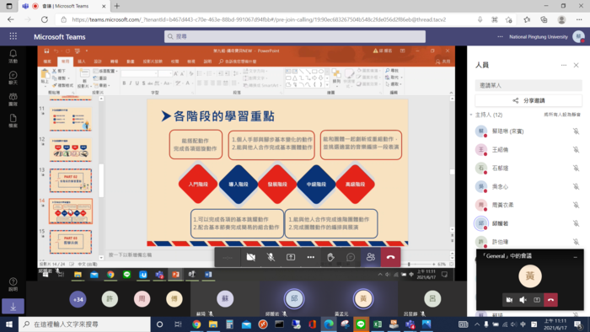Open Files in the Teams left rail
The height and width of the screenshot is (332, 590).
(x=13, y=120)
